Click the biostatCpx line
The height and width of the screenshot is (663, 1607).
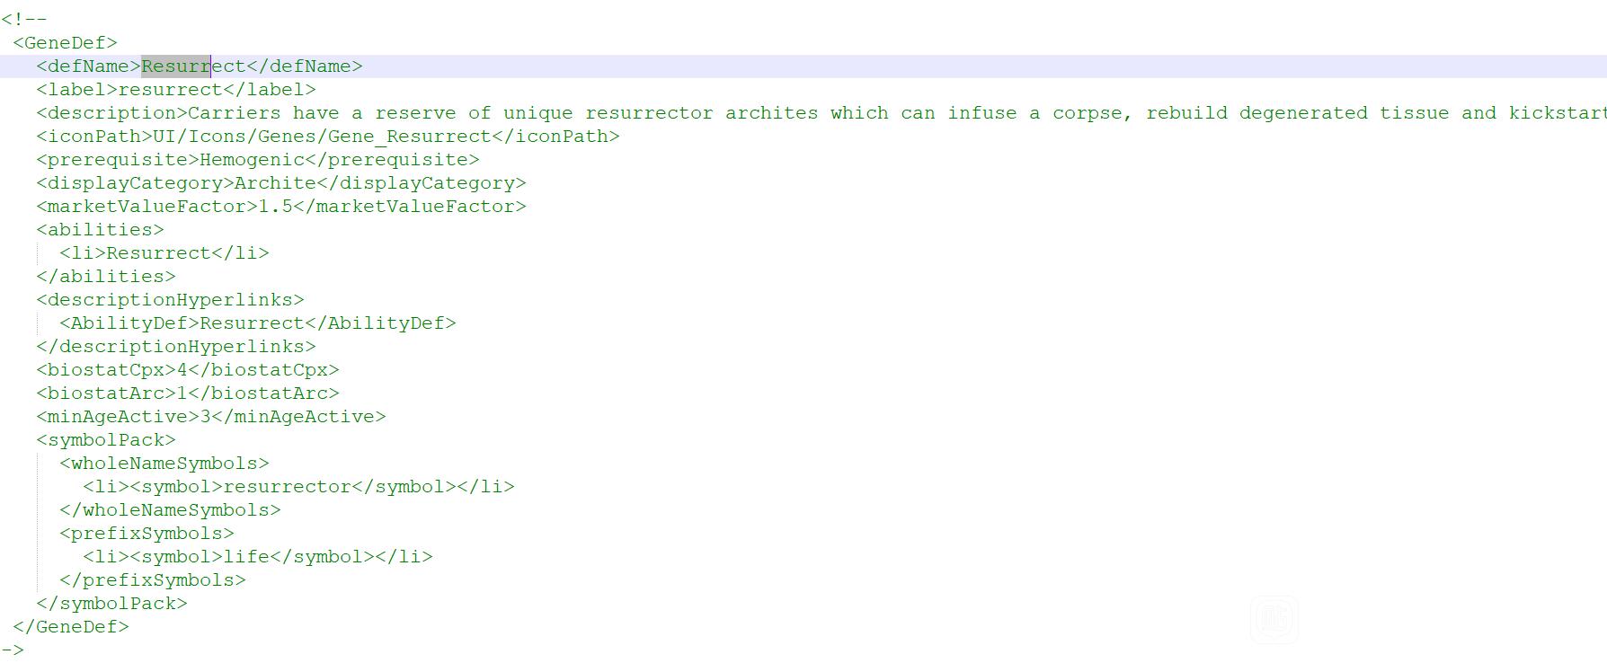(188, 370)
